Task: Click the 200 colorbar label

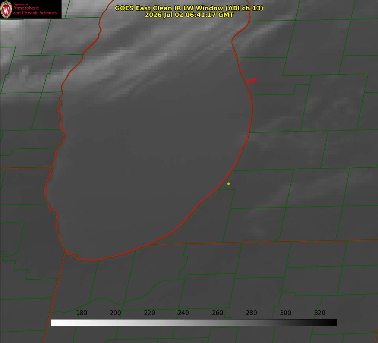Action: click(115, 313)
